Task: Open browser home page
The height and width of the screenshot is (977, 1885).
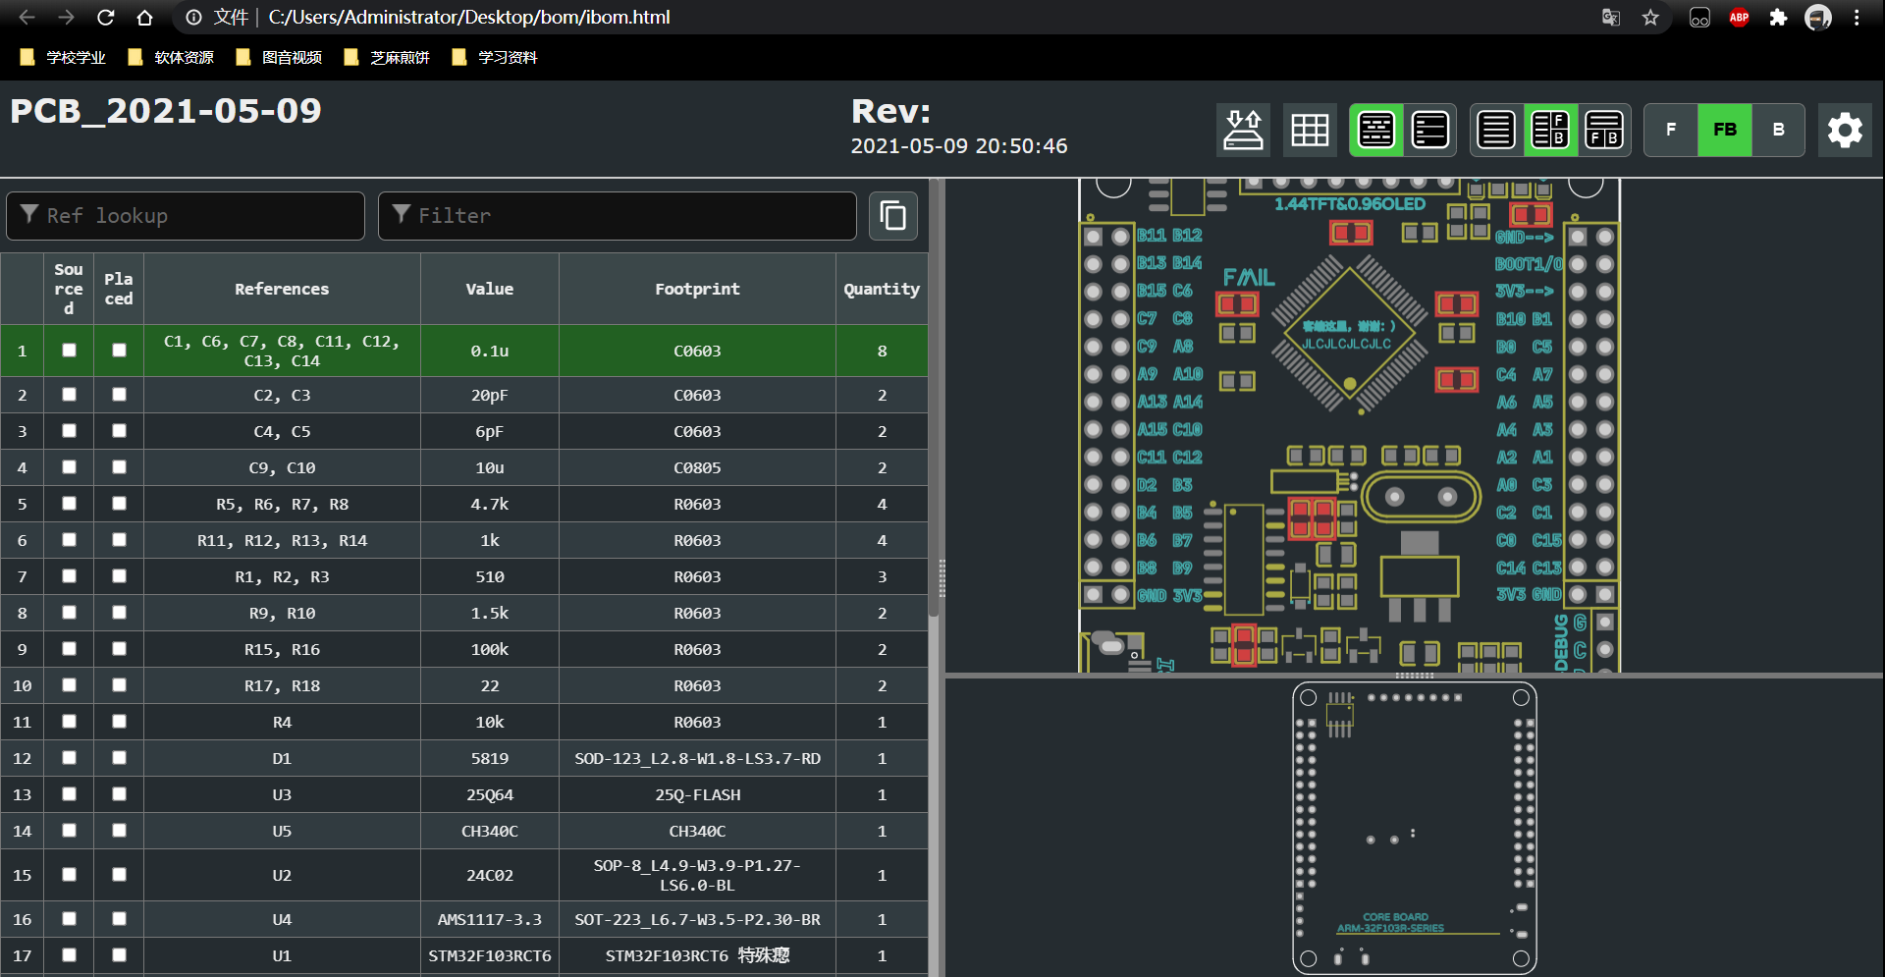Action: click(x=144, y=17)
